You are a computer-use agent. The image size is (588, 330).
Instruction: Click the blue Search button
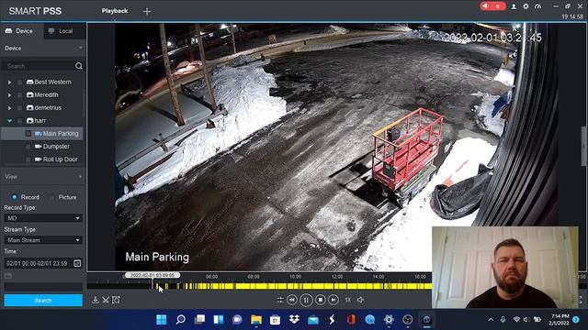point(43,301)
